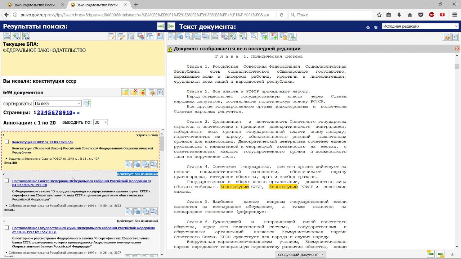Click the font size Tт icon in results panel
461x259 pixels.
160,92
